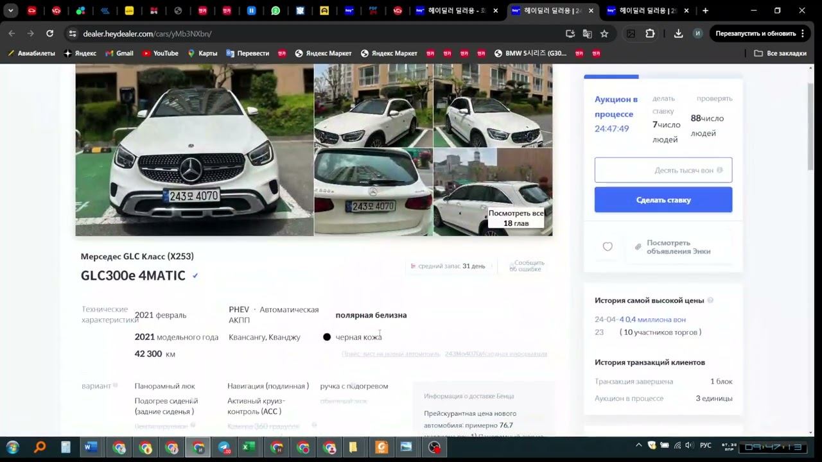Click Посмотреть все 18 глав overlay

click(516, 218)
